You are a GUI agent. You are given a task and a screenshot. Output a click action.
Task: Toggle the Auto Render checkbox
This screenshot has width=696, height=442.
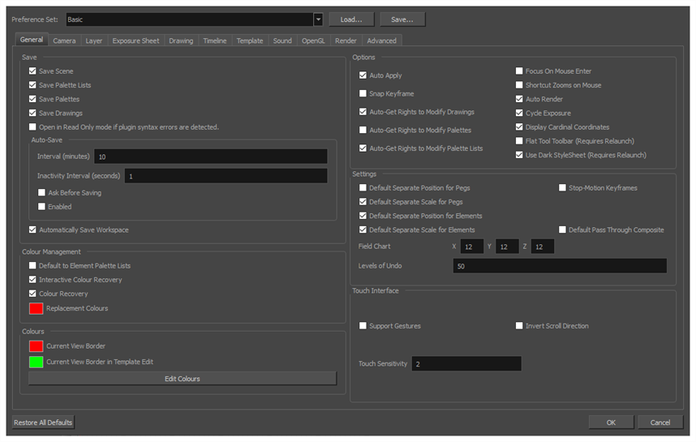(519, 99)
